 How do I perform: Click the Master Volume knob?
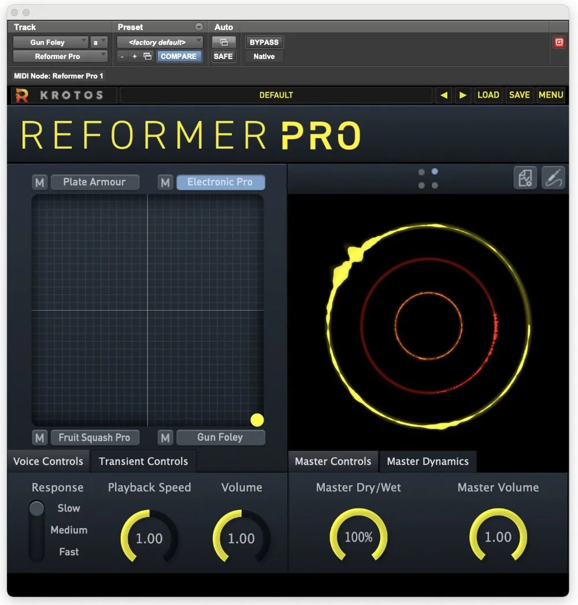click(498, 536)
